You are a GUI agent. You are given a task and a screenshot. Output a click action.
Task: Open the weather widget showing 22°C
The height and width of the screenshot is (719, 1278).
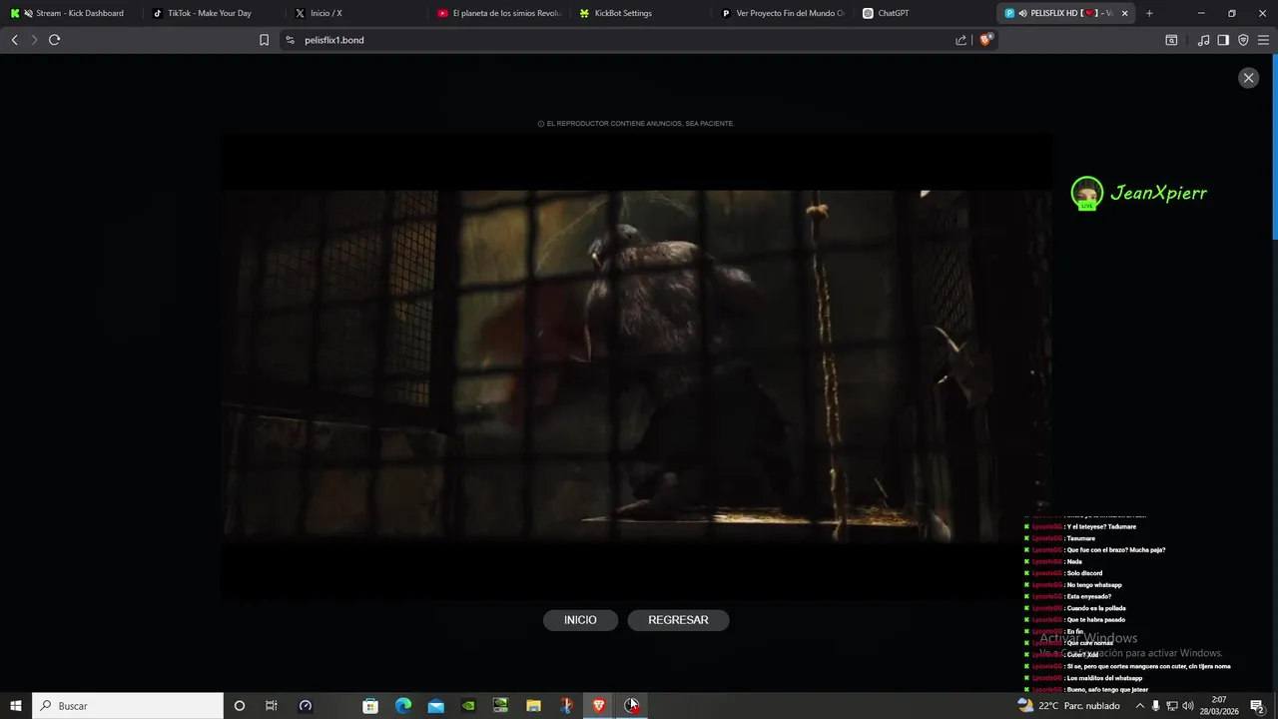point(1068,706)
